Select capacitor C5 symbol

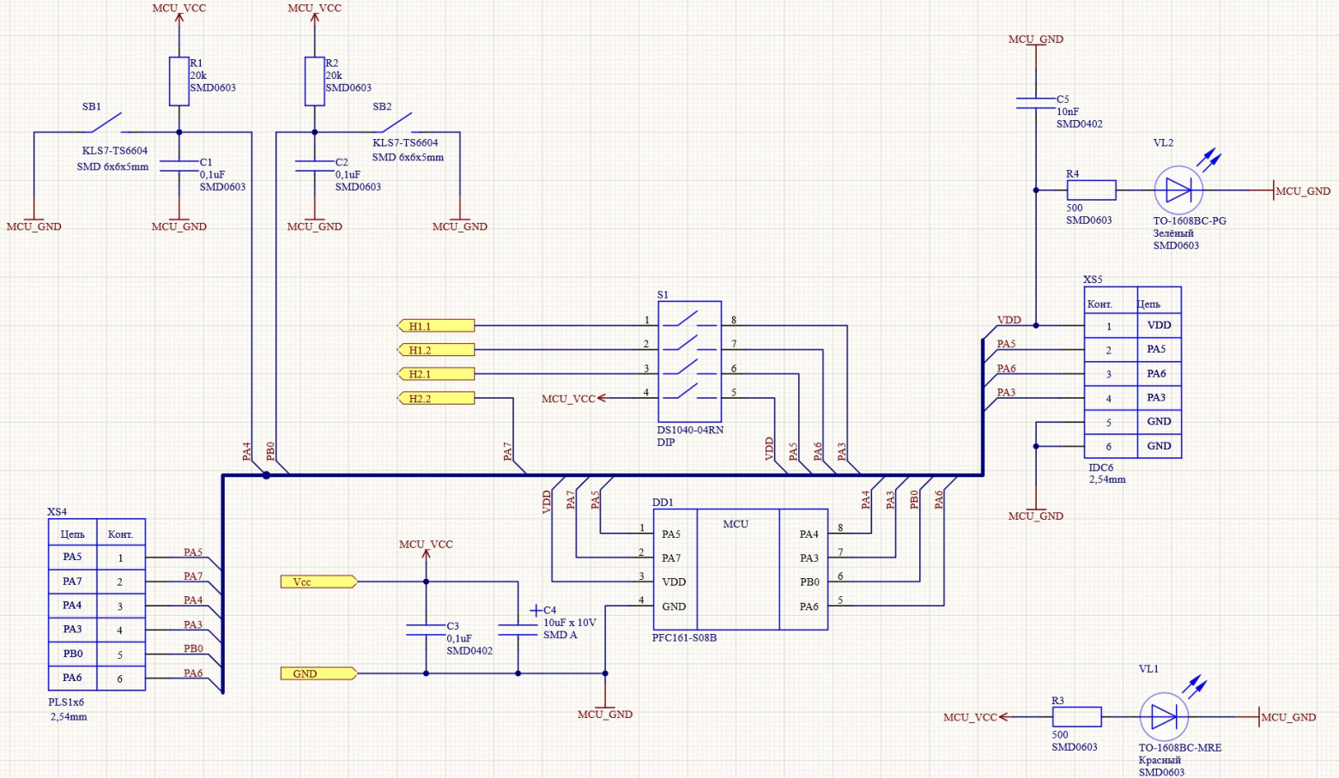(1036, 103)
